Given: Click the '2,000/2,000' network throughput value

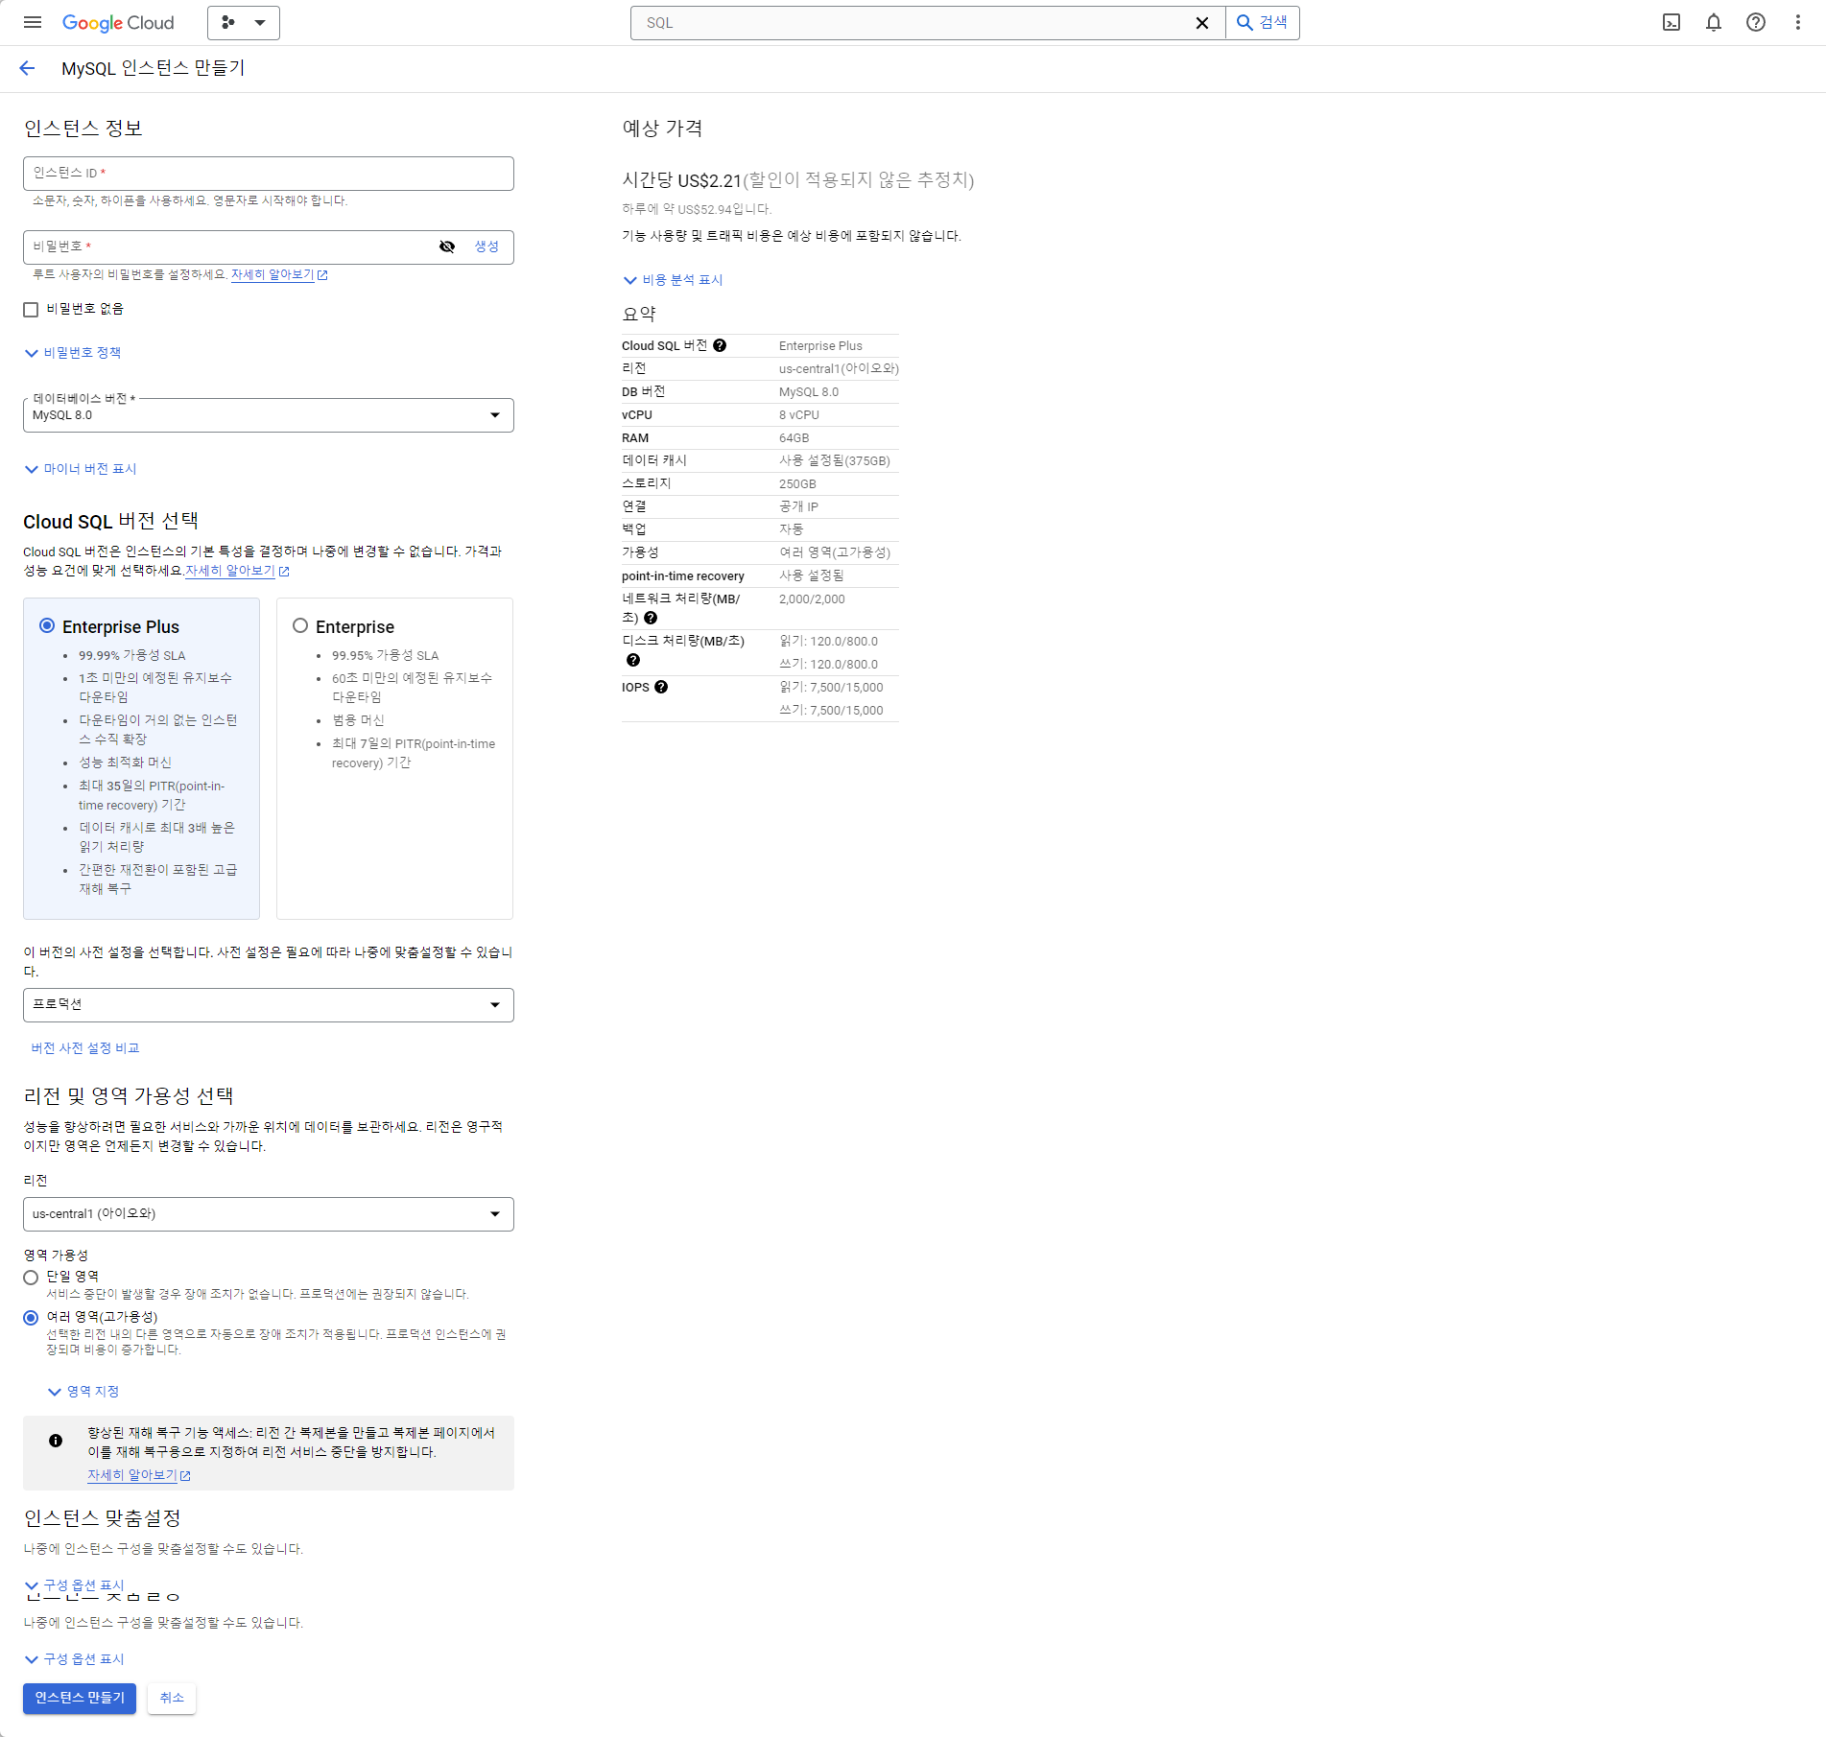Looking at the screenshot, I should (812, 599).
